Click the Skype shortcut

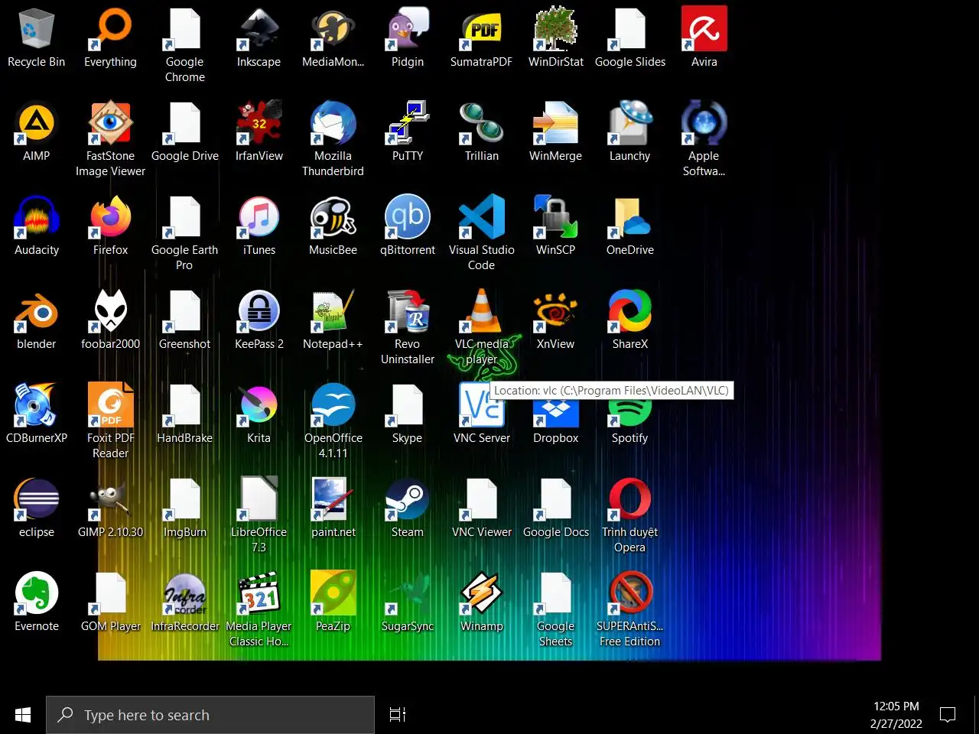[407, 405]
